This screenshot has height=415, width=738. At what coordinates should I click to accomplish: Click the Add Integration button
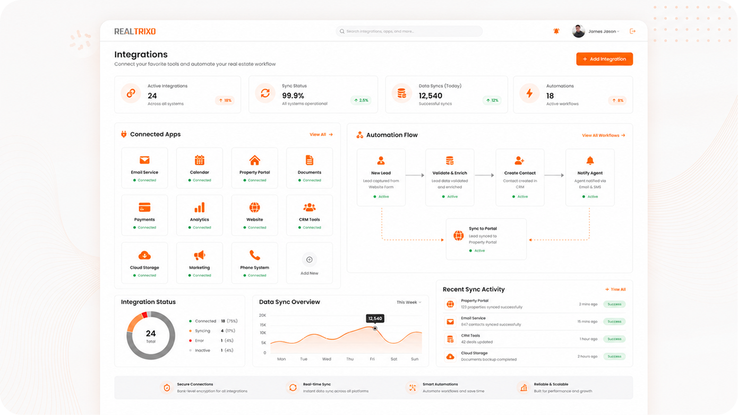coord(604,59)
